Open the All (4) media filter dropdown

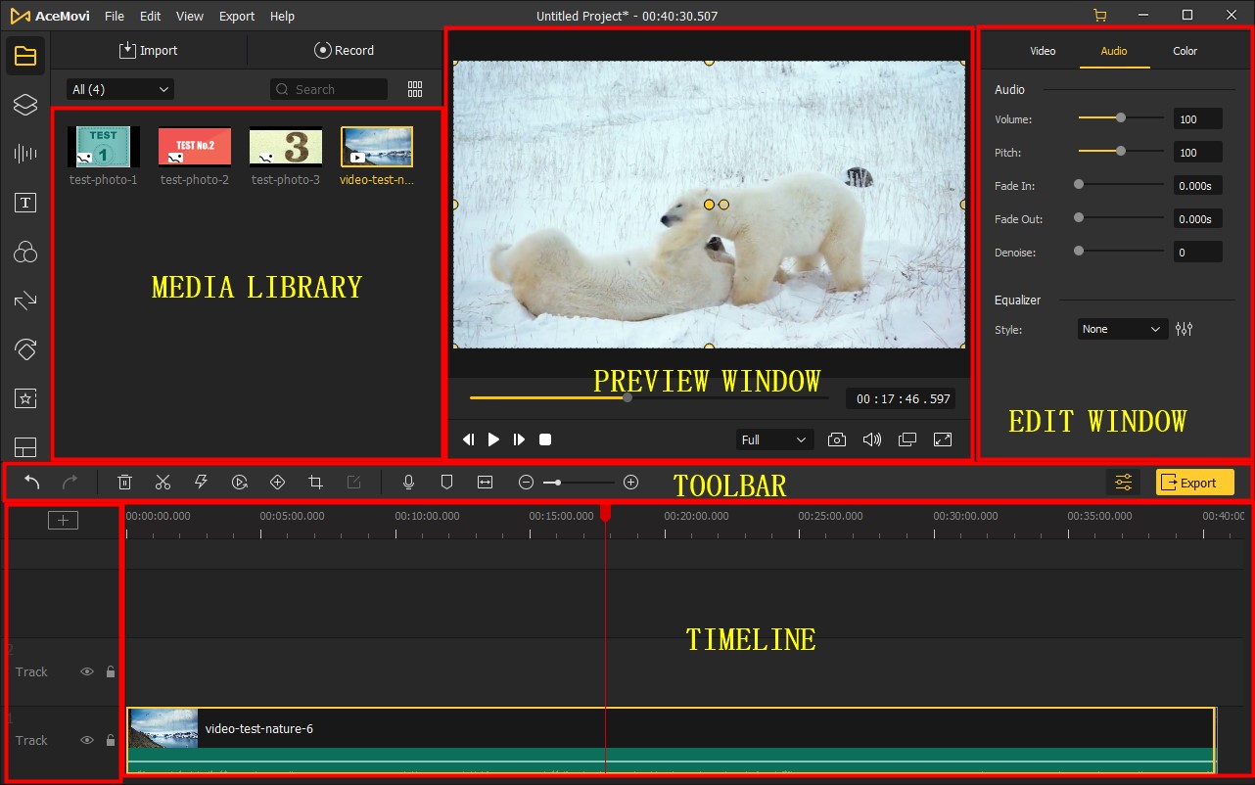coord(119,89)
